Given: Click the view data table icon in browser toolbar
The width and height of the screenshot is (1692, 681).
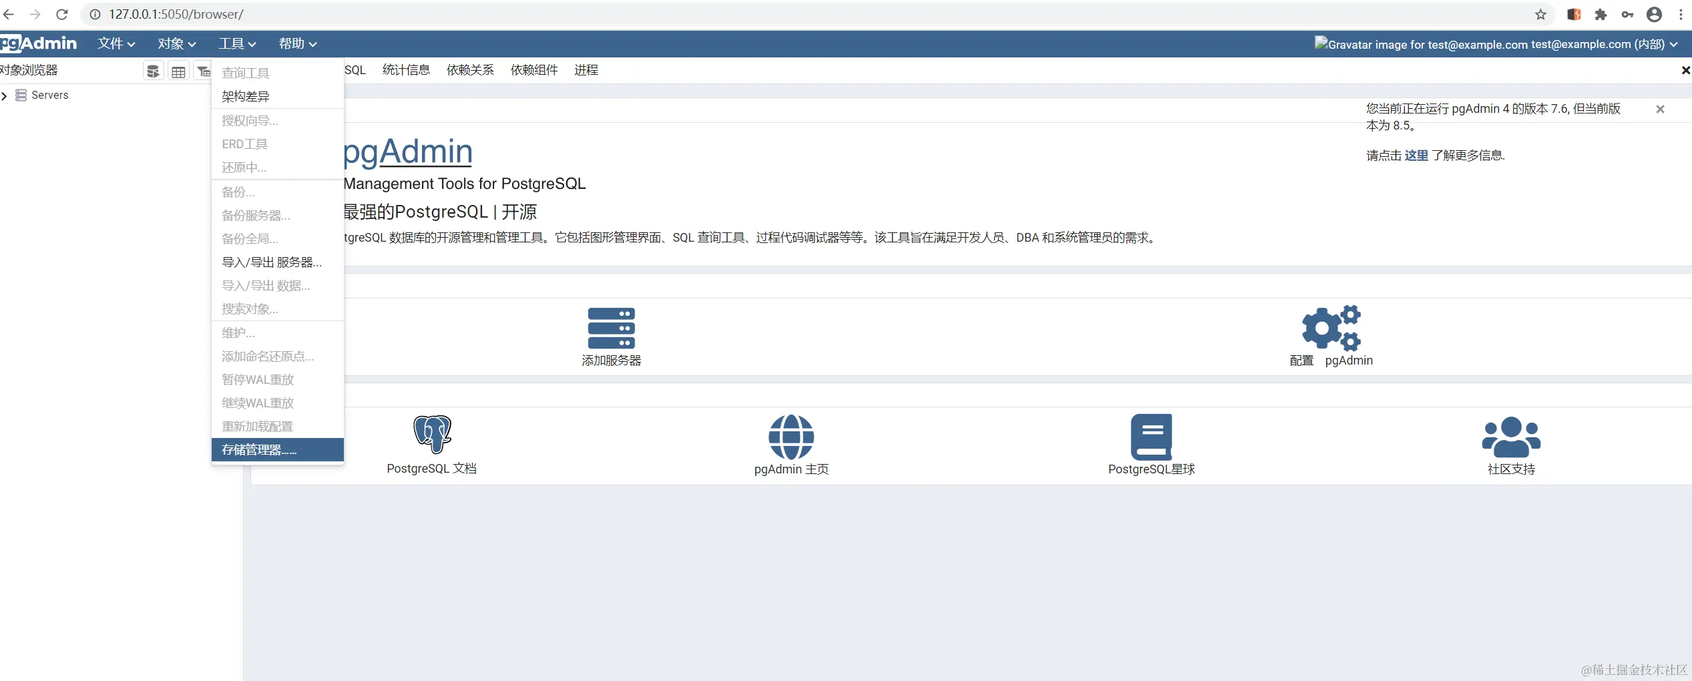Looking at the screenshot, I should pyautogui.click(x=178, y=71).
